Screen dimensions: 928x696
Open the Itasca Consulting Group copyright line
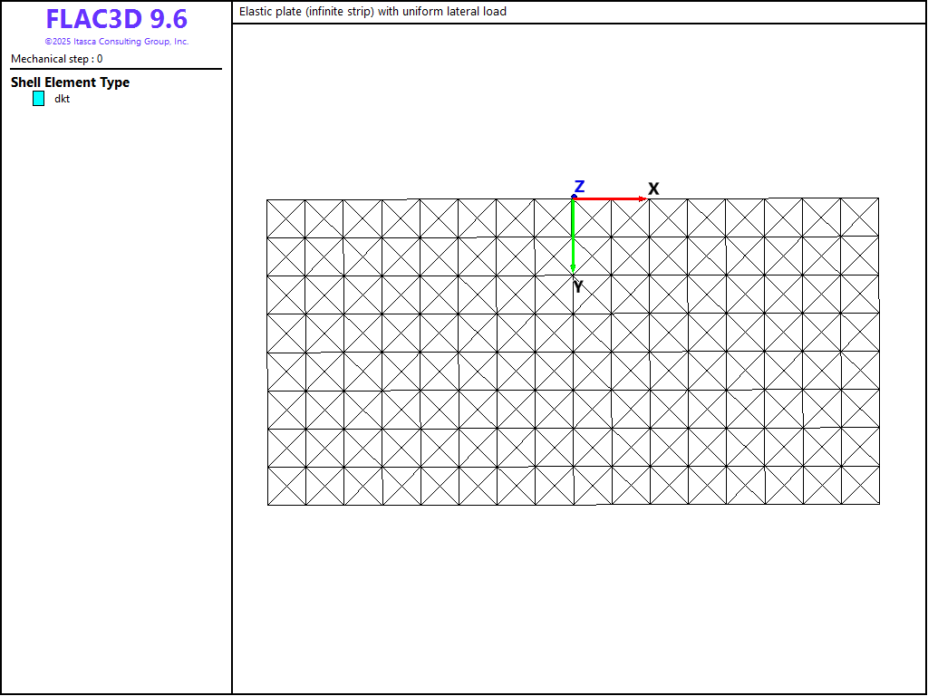116,42
